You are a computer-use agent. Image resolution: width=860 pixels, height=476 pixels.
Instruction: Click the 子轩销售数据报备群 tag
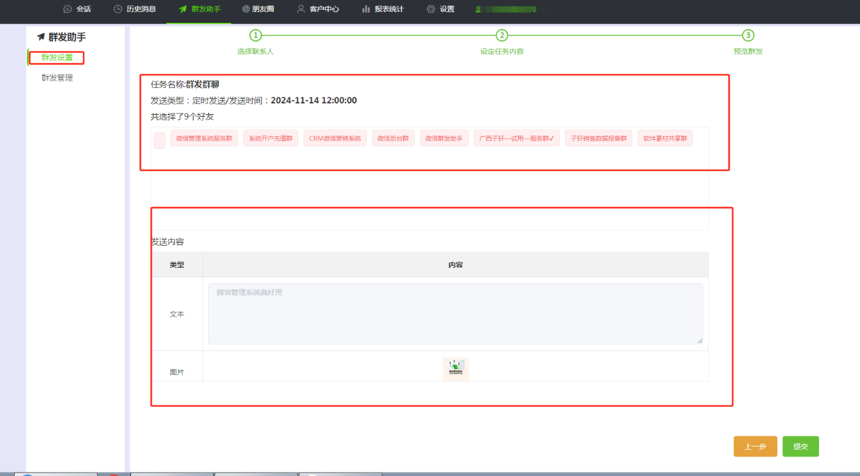599,138
